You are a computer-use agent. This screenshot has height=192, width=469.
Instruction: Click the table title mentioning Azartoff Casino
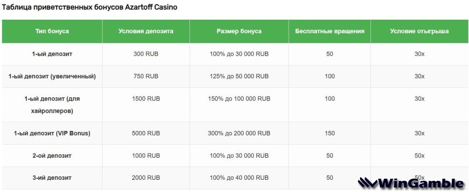90,8
